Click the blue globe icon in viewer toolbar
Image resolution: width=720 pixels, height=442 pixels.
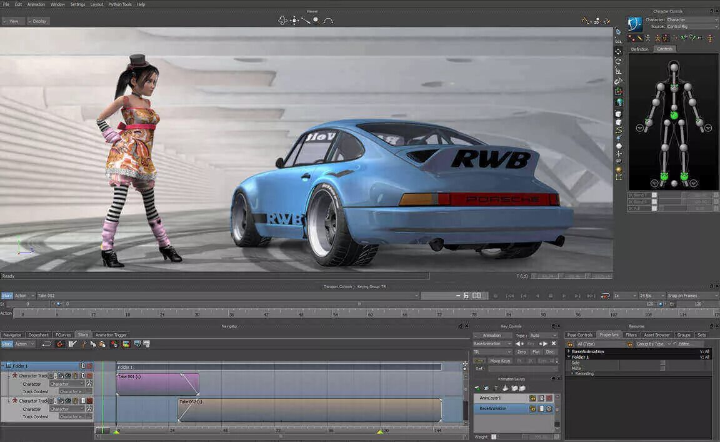click(x=619, y=102)
